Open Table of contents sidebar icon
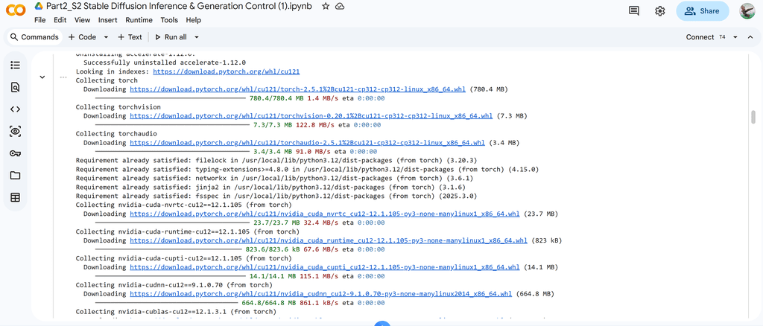 [x=15, y=65]
